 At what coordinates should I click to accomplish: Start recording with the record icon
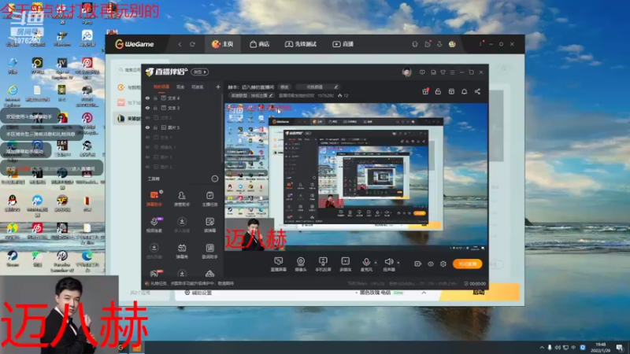click(417, 264)
